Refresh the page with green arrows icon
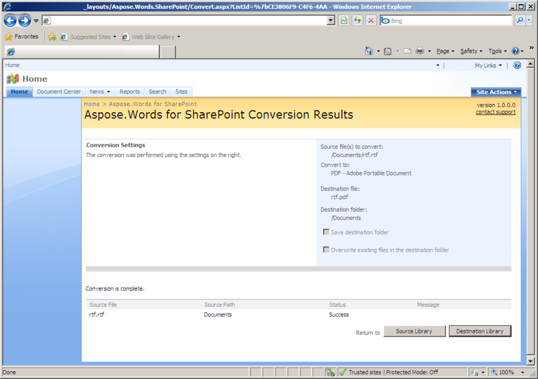This screenshot has width=538, height=379. coord(357,20)
